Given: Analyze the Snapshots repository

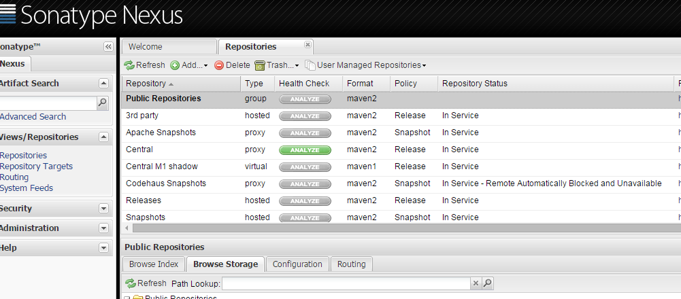Looking at the screenshot, I should (x=305, y=218).
